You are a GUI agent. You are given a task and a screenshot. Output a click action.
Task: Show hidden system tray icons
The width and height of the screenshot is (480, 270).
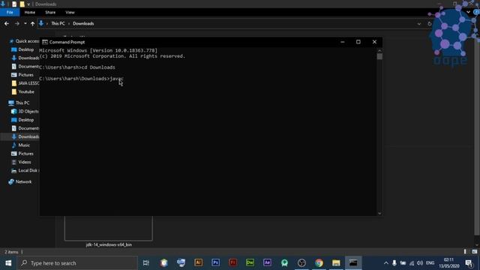pos(386,263)
